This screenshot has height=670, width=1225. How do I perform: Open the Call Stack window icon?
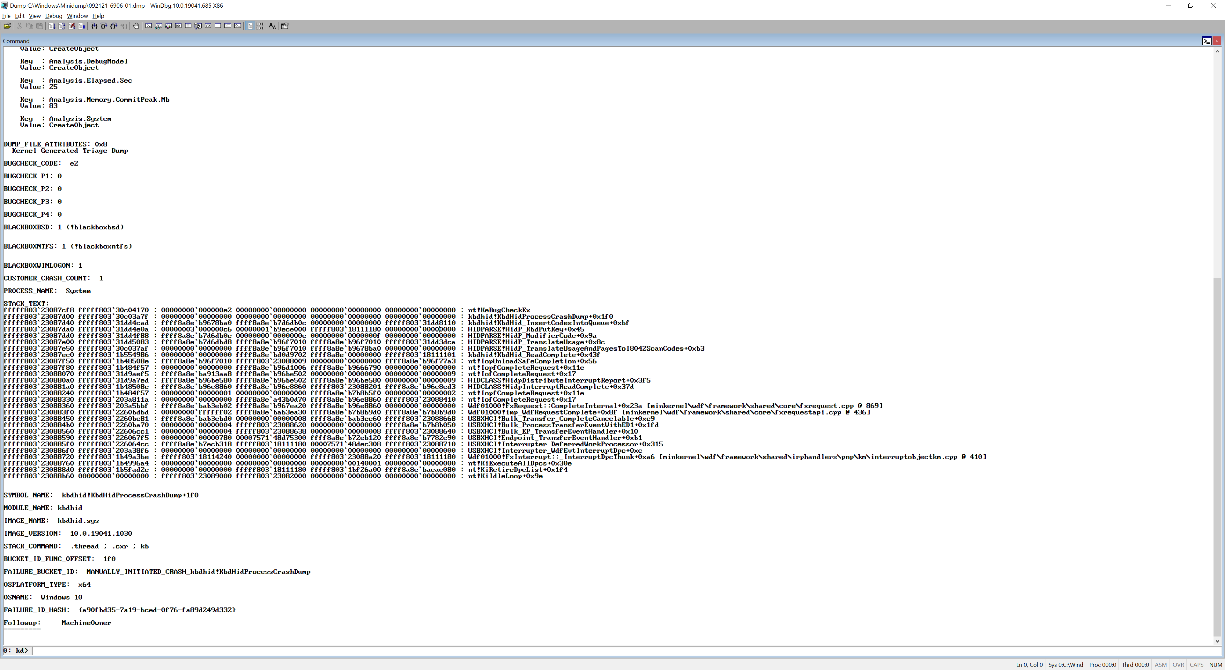(198, 26)
